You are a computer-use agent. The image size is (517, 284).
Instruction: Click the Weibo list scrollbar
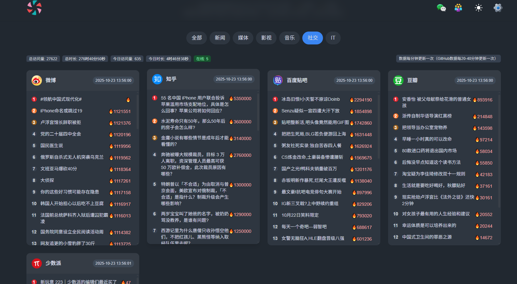pos(137,113)
